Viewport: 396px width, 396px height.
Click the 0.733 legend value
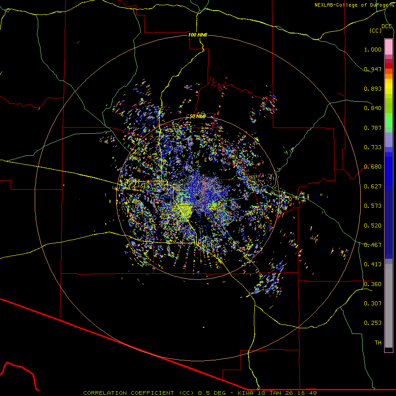(x=373, y=147)
